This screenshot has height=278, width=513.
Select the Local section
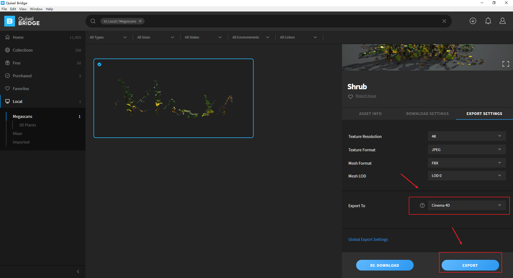tap(43, 101)
